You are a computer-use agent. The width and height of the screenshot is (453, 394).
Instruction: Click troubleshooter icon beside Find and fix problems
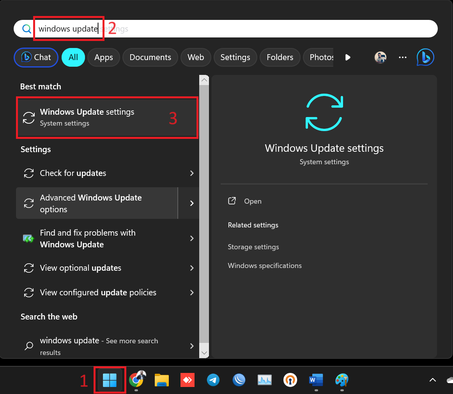pos(28,238)
